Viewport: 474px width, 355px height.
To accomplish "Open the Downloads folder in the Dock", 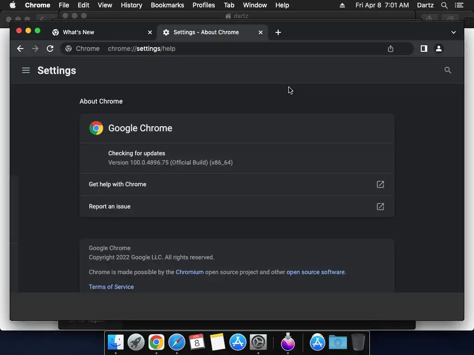I will pos(337,343).
